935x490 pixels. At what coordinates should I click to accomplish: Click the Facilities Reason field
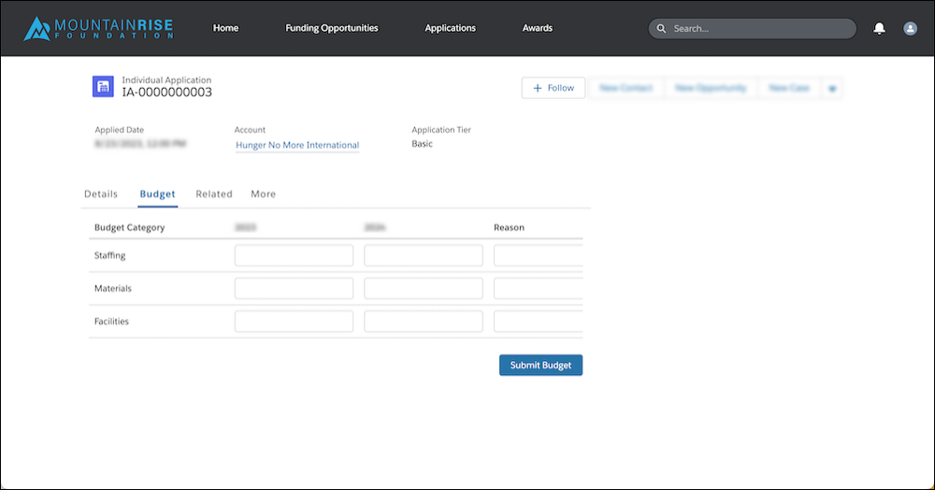point(539,322)
